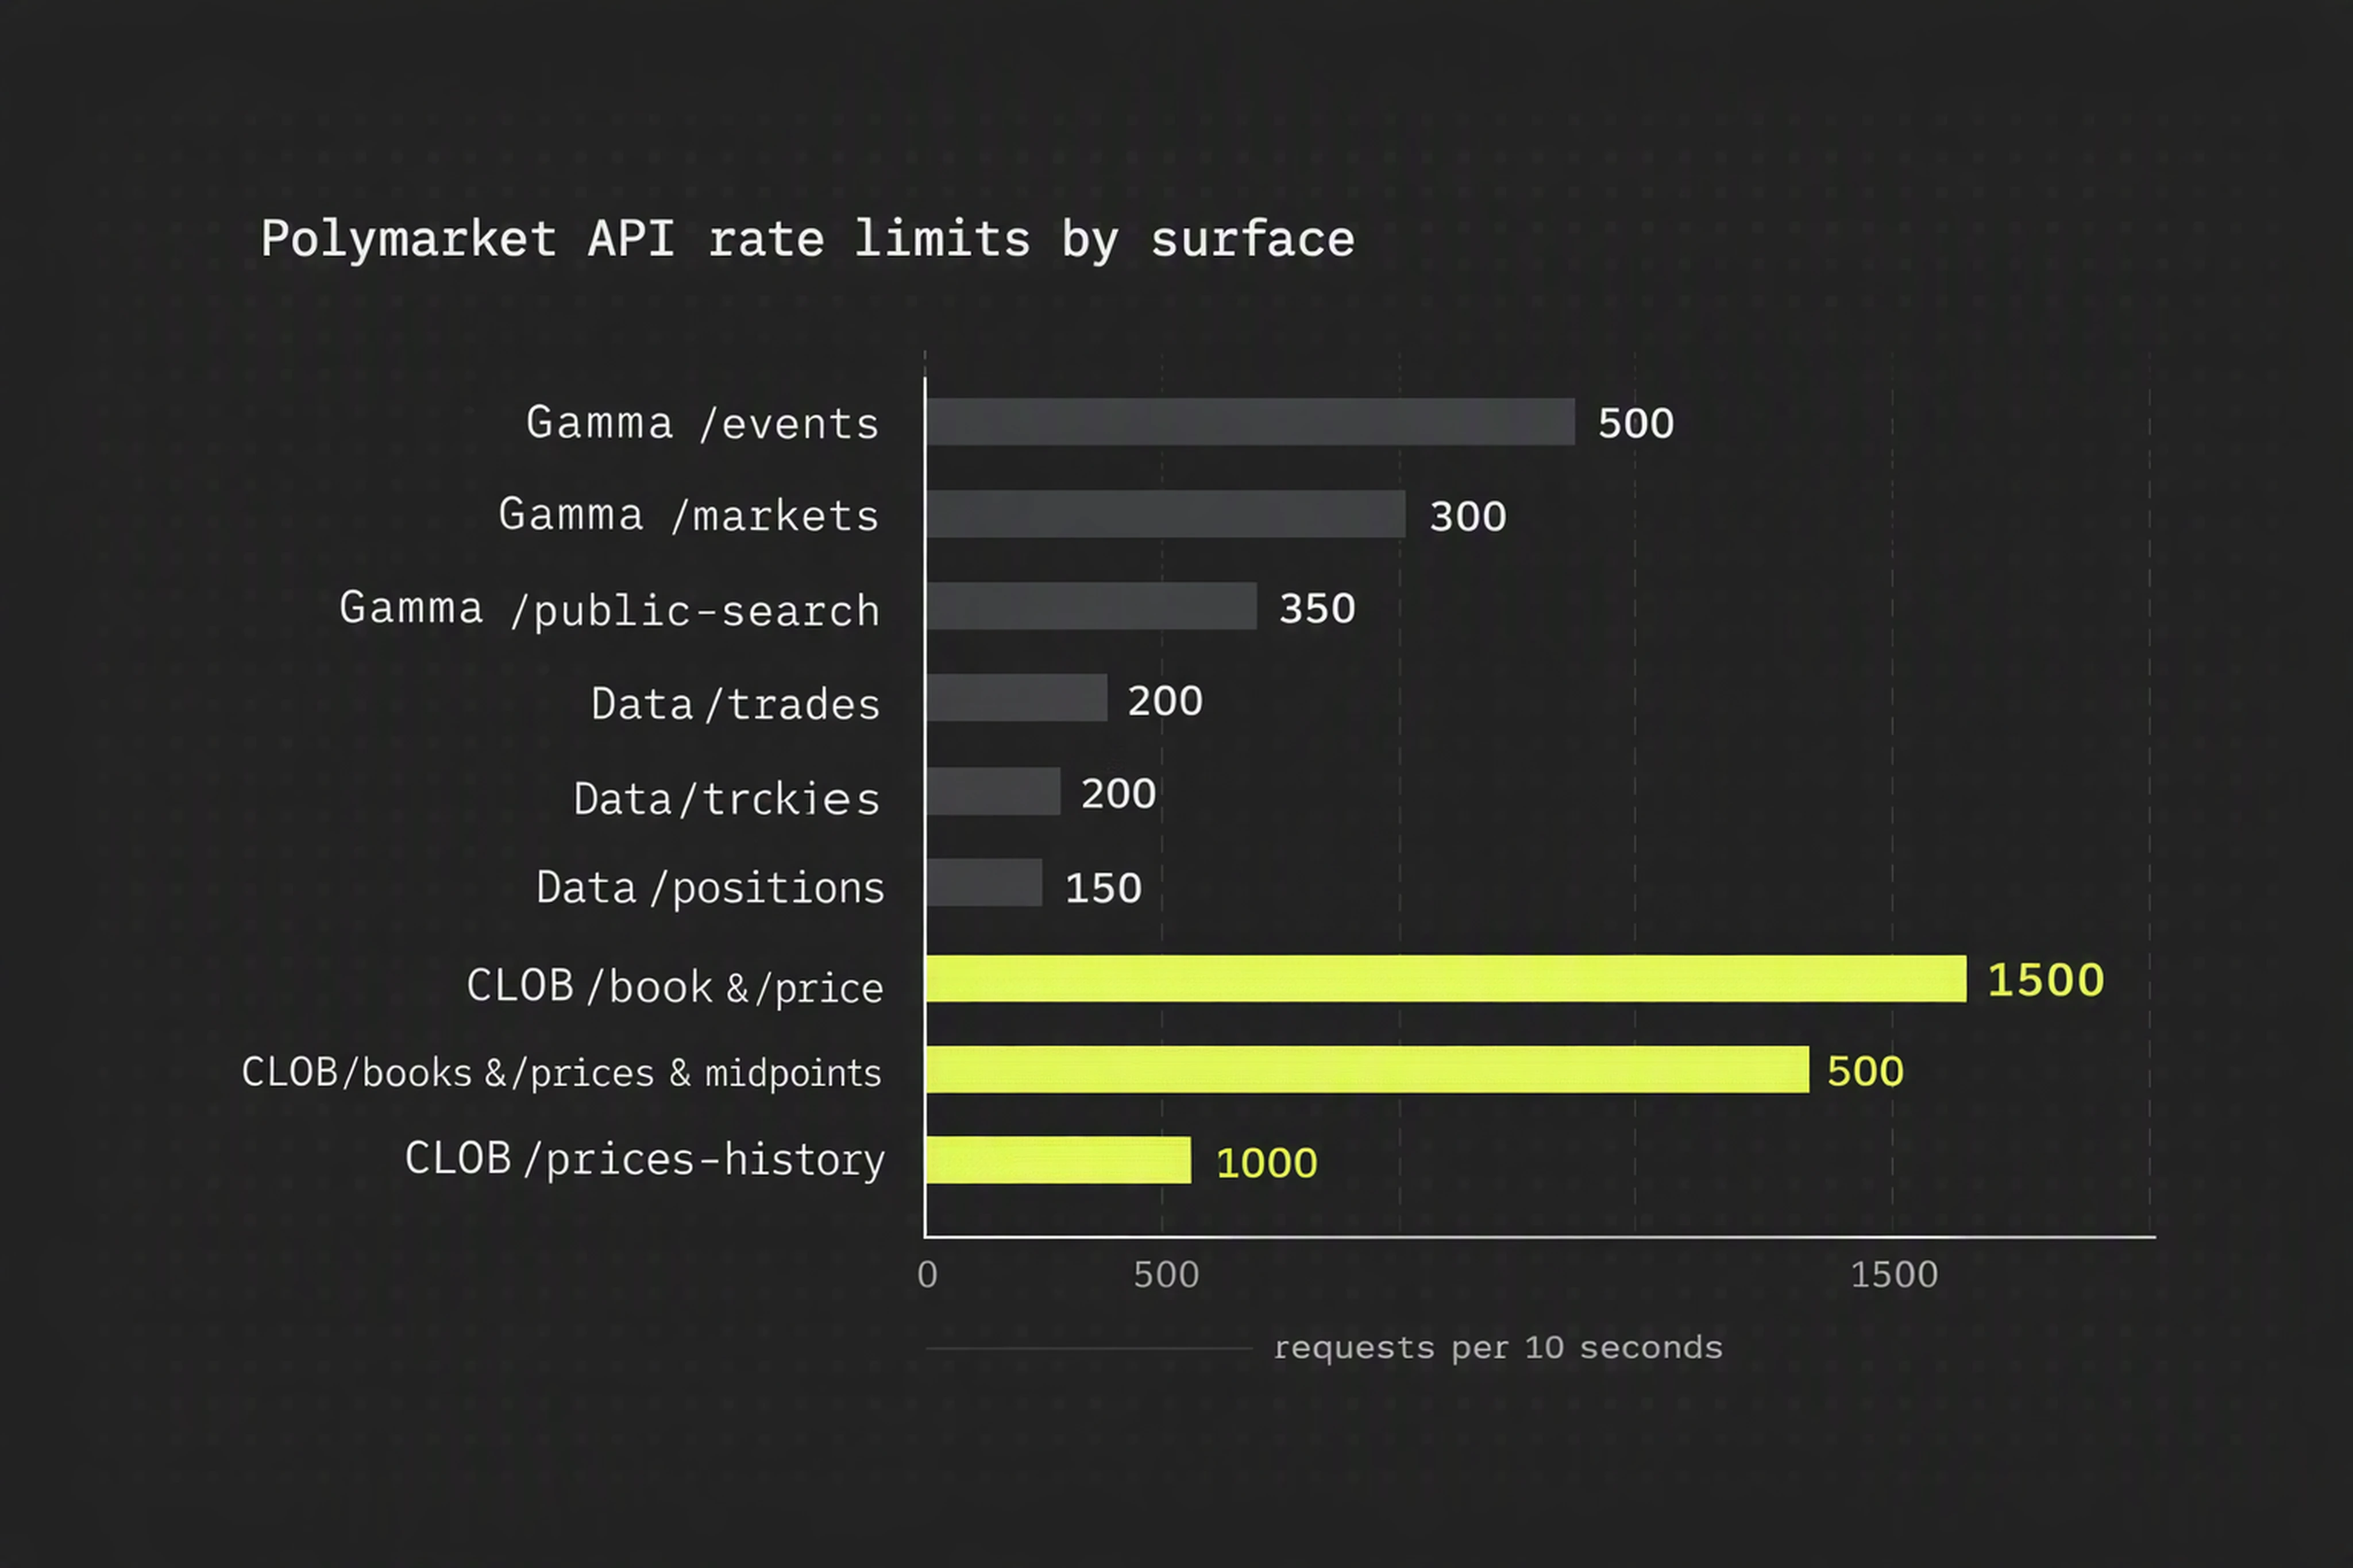Click the value 500 beside Gamma /events
The image size is (2353, 1568).
coord(1635,424)
